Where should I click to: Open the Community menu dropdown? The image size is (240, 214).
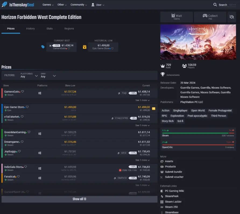point(79,5)
